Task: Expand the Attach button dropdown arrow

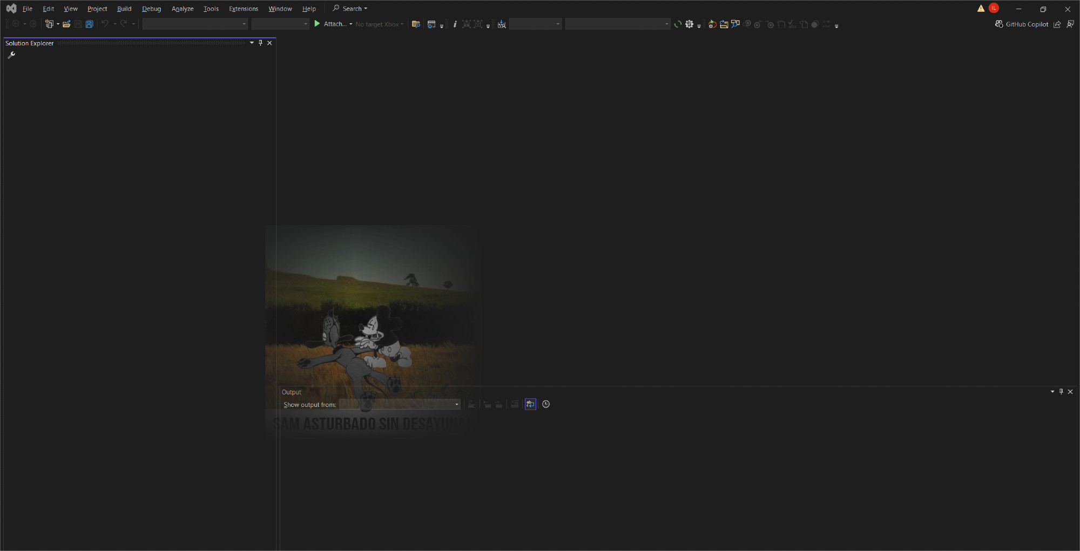Action: pos(350,24)
